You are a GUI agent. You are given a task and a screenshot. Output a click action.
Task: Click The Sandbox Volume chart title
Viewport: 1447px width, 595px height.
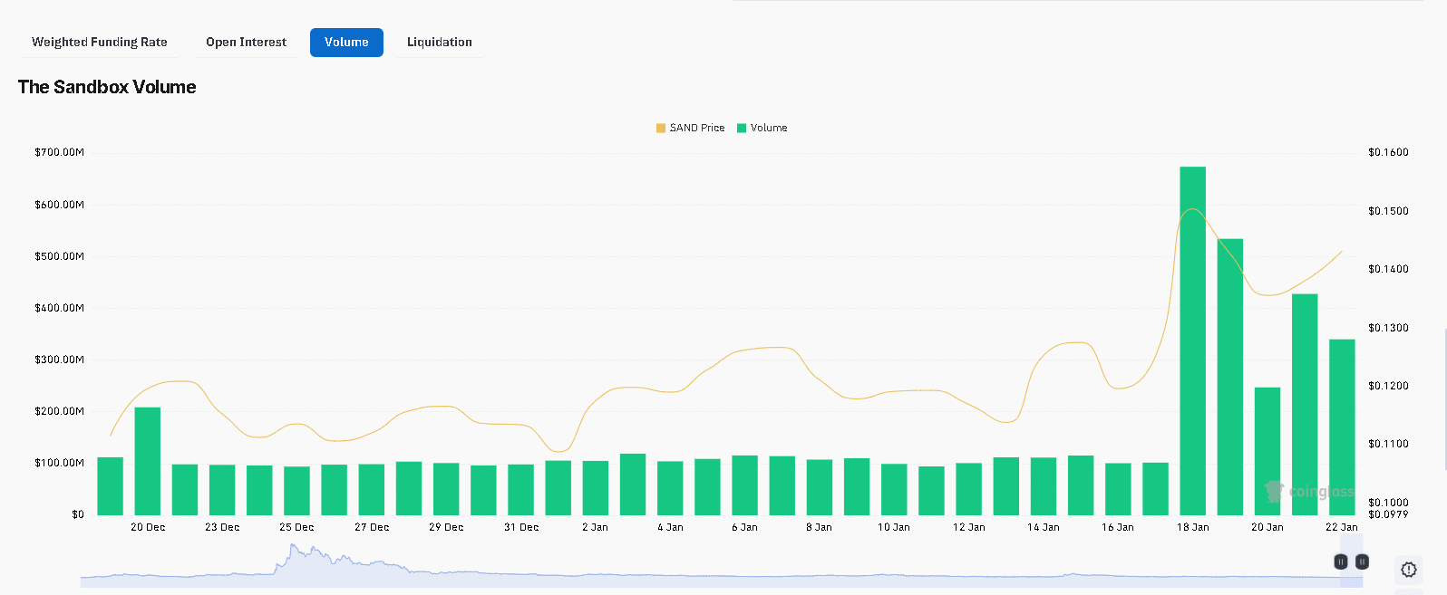point(107,87)
